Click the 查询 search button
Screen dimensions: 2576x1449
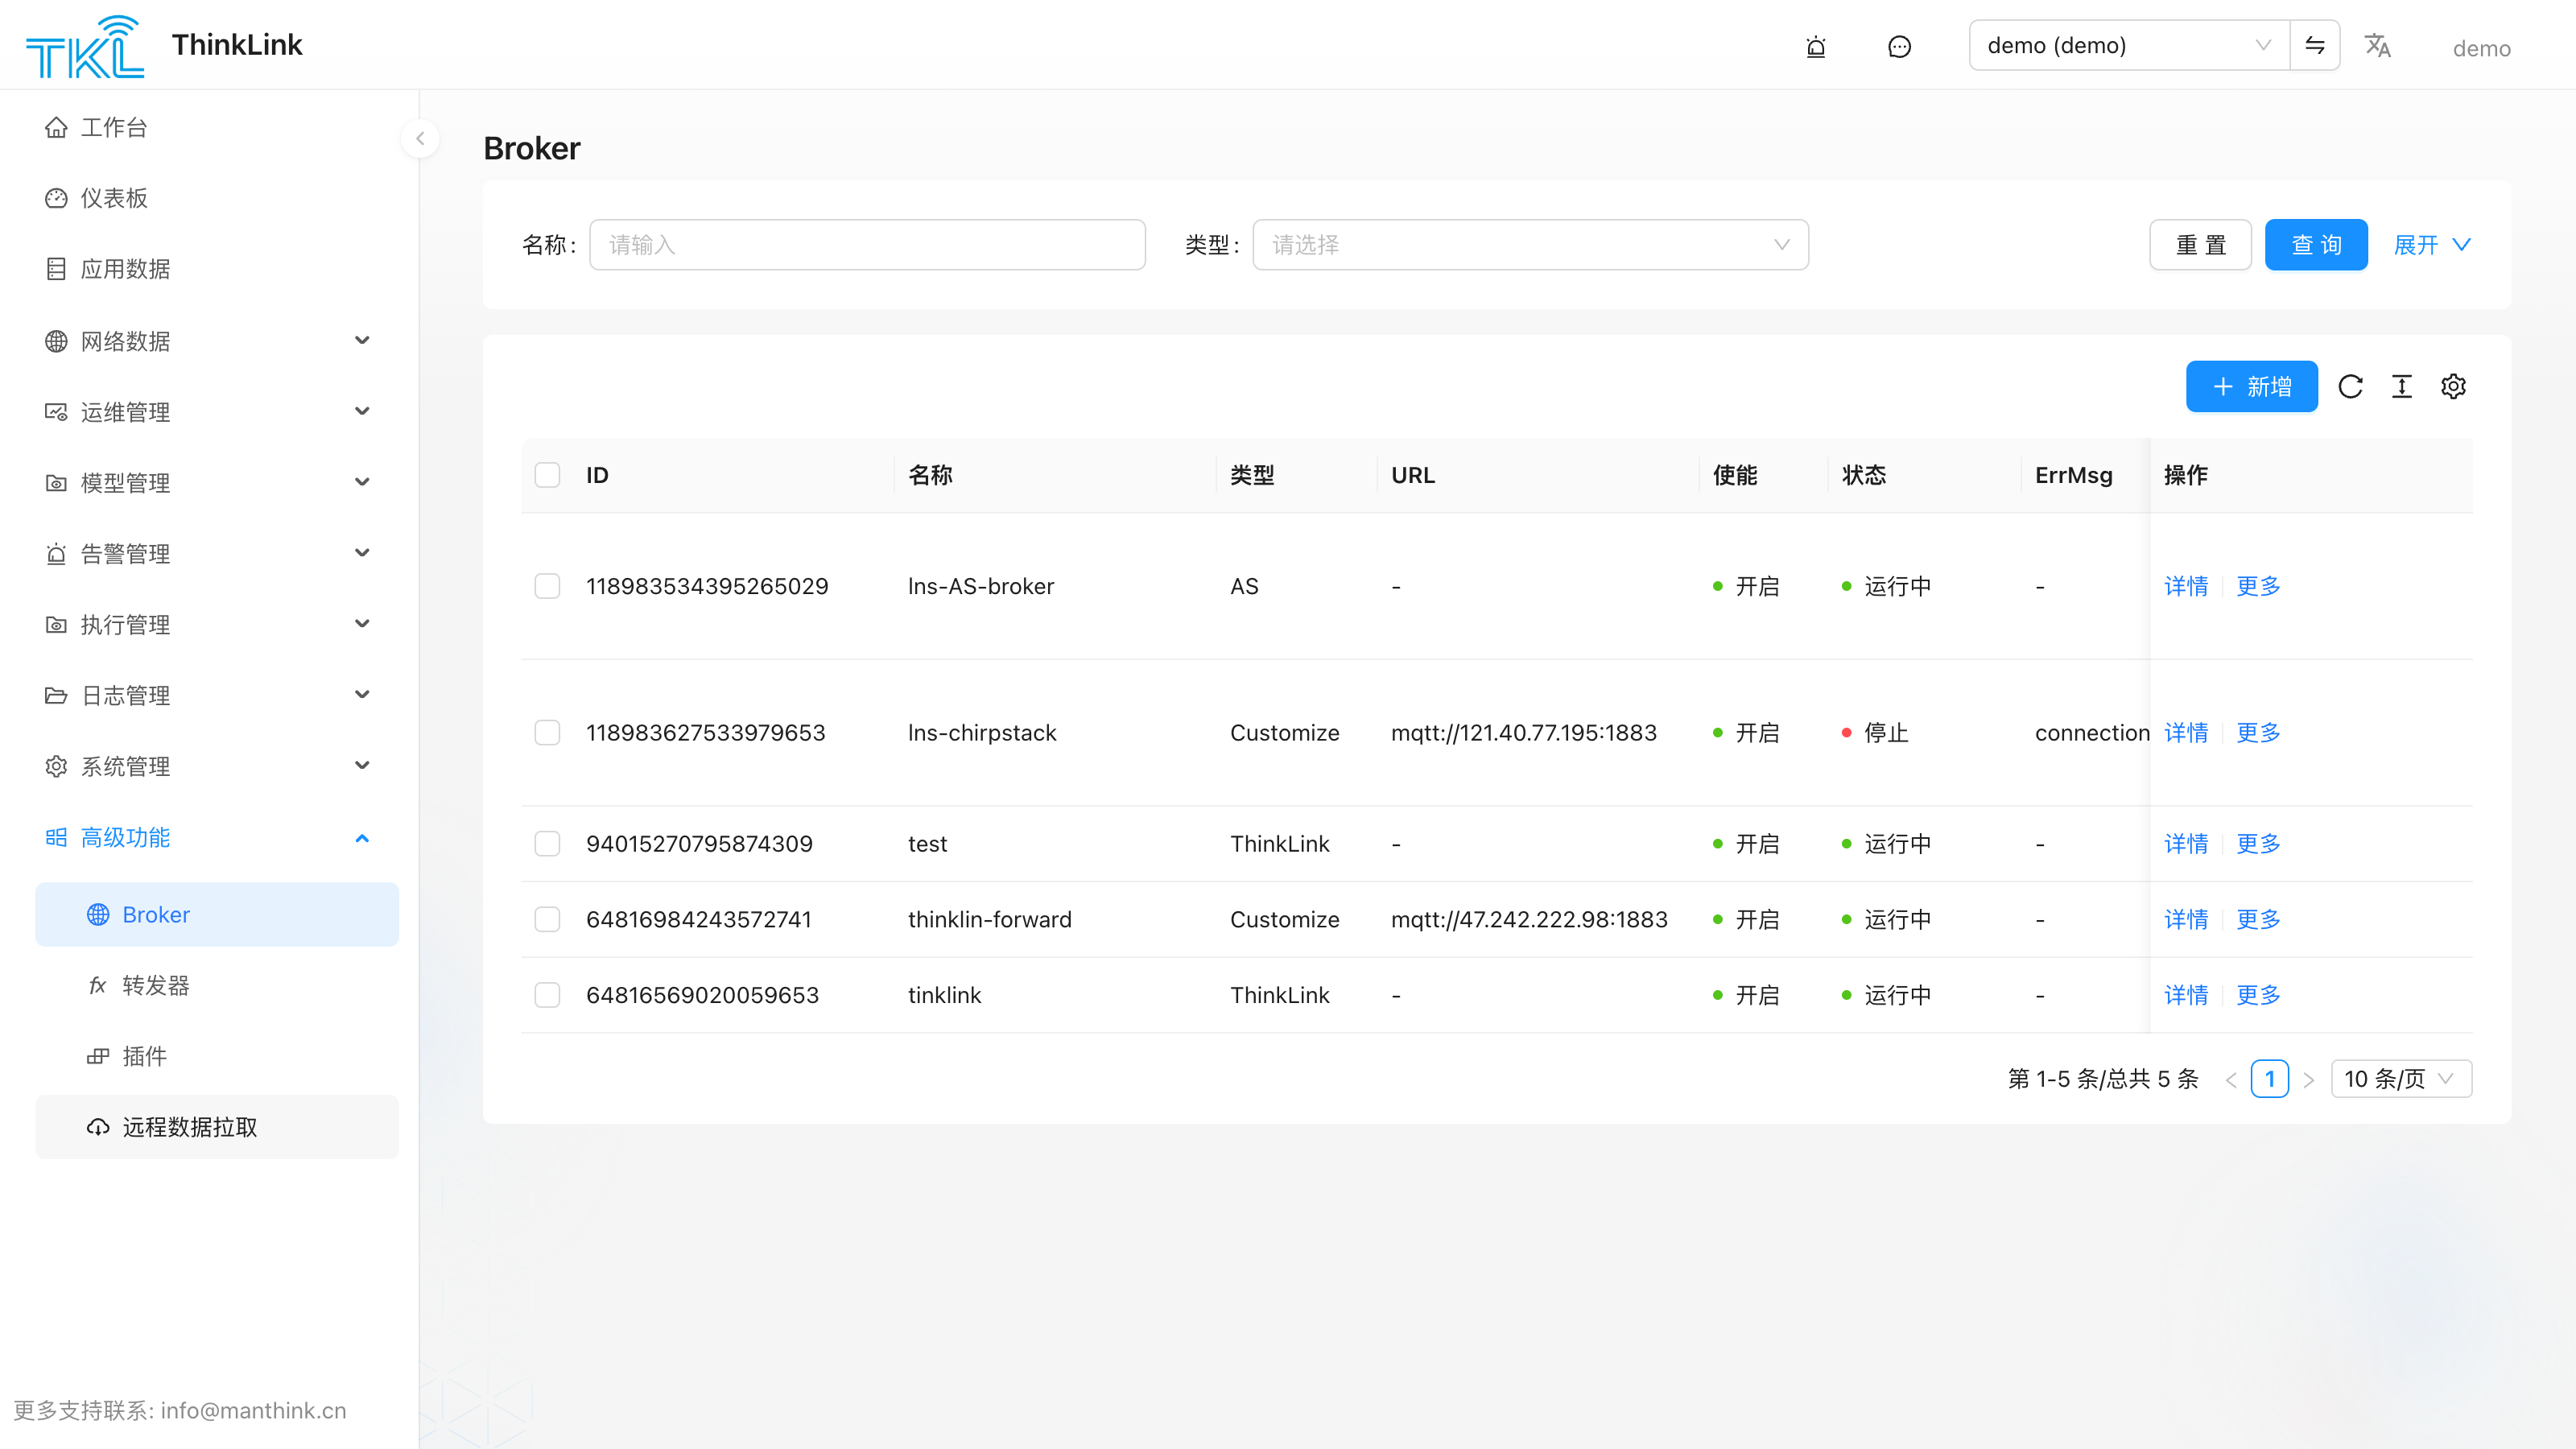tap(2316, 245)
